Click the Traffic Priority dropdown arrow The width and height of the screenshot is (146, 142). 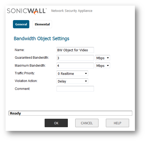click(86, 74)
